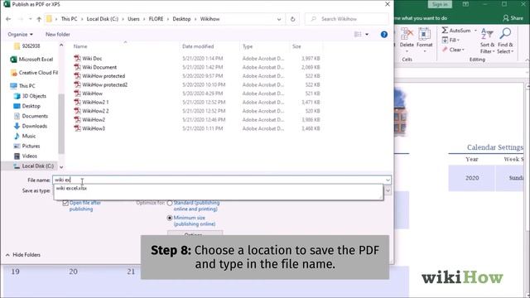Image resolution: width=530 pixels, height=298 pixels.
Task: Select Standard publishing optimization
Action: tap(170, 203)
